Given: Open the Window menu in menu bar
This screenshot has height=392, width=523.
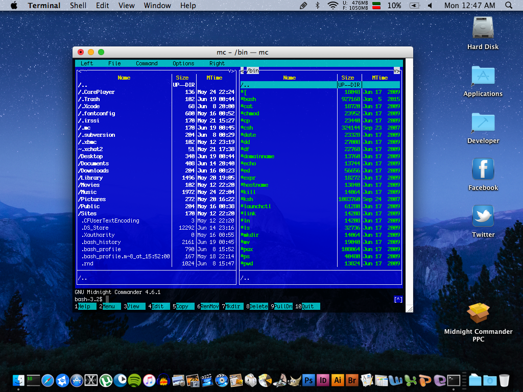Looking at the screenshot, I should tap(157, 5).
